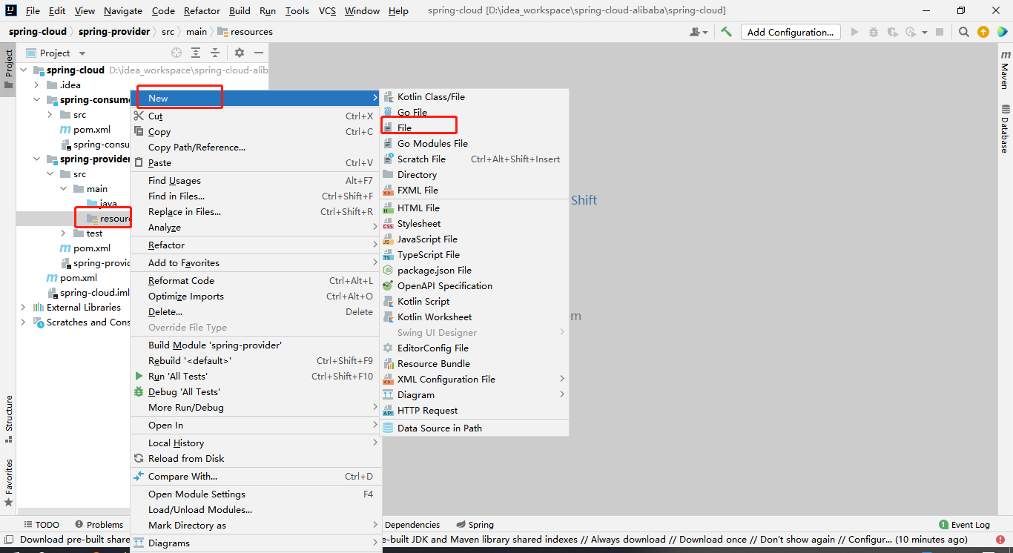Collapse the spring-provider module node

pos(36,159)
